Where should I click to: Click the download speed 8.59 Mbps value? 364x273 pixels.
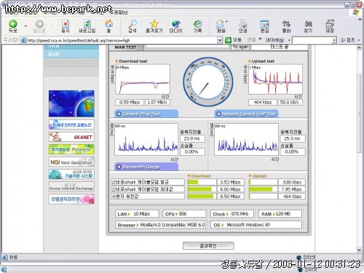tap(130, 102)
